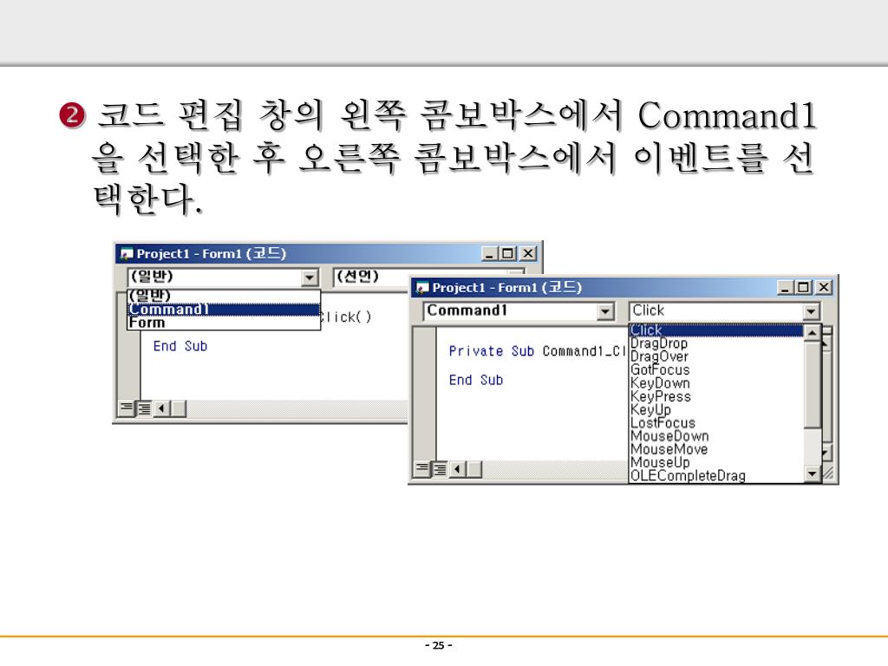Maximize the back Project1 code window
The image size is (888, 666).
[506, 254]
